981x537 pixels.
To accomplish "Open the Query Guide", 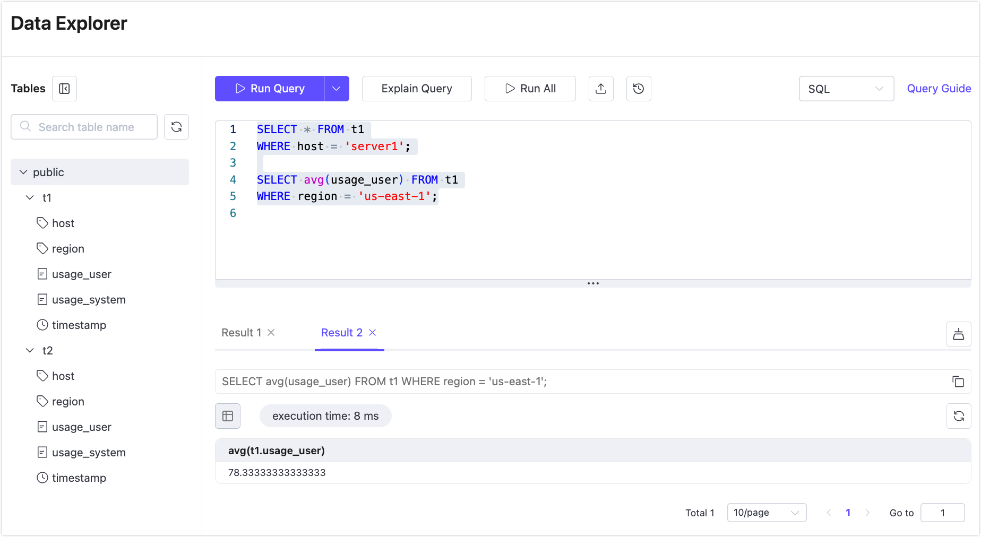I will (939, 88).
